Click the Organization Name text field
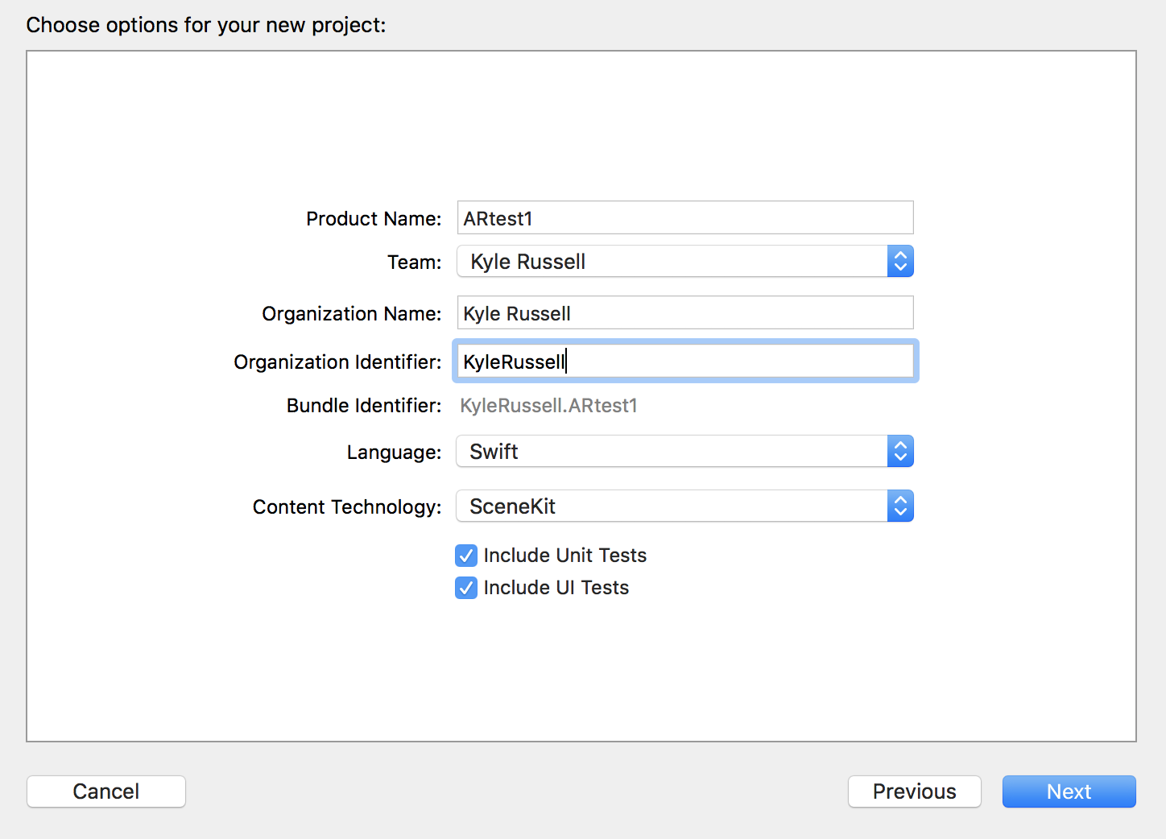Image resolution: width=1166 pixels, height=839 pixels. click(x=684, y=313)
